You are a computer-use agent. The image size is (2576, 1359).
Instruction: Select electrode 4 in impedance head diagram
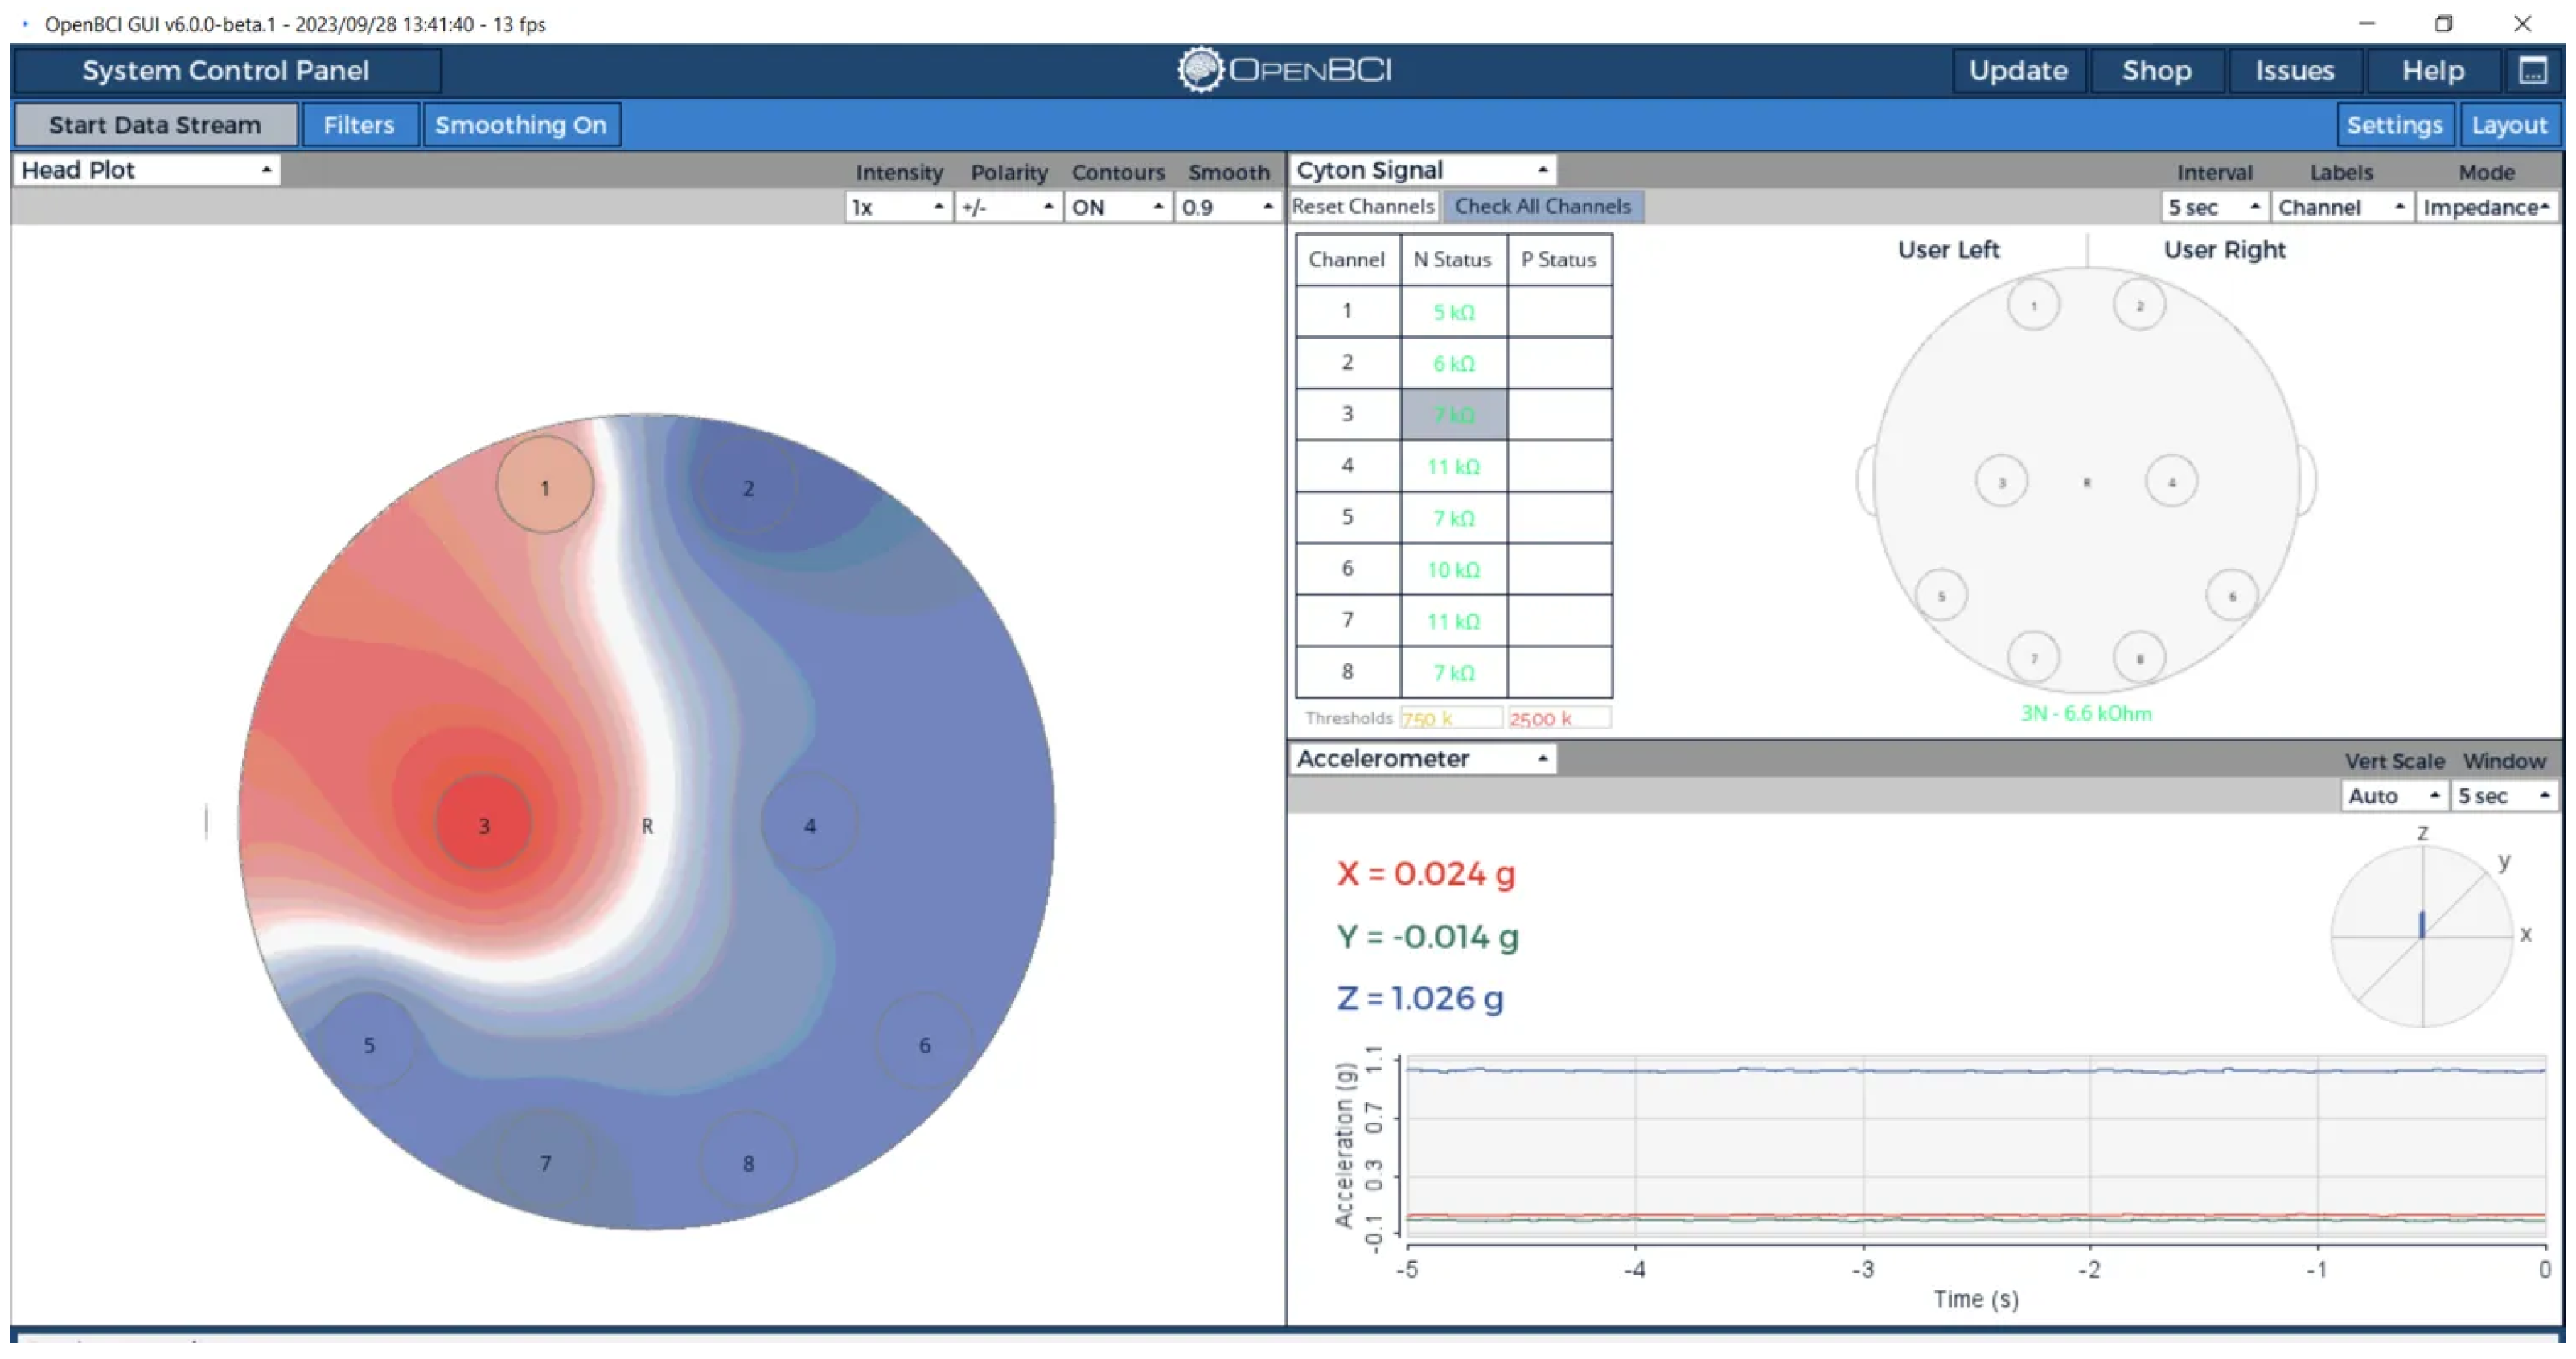pyautogui.click(x=2171, y=482)
